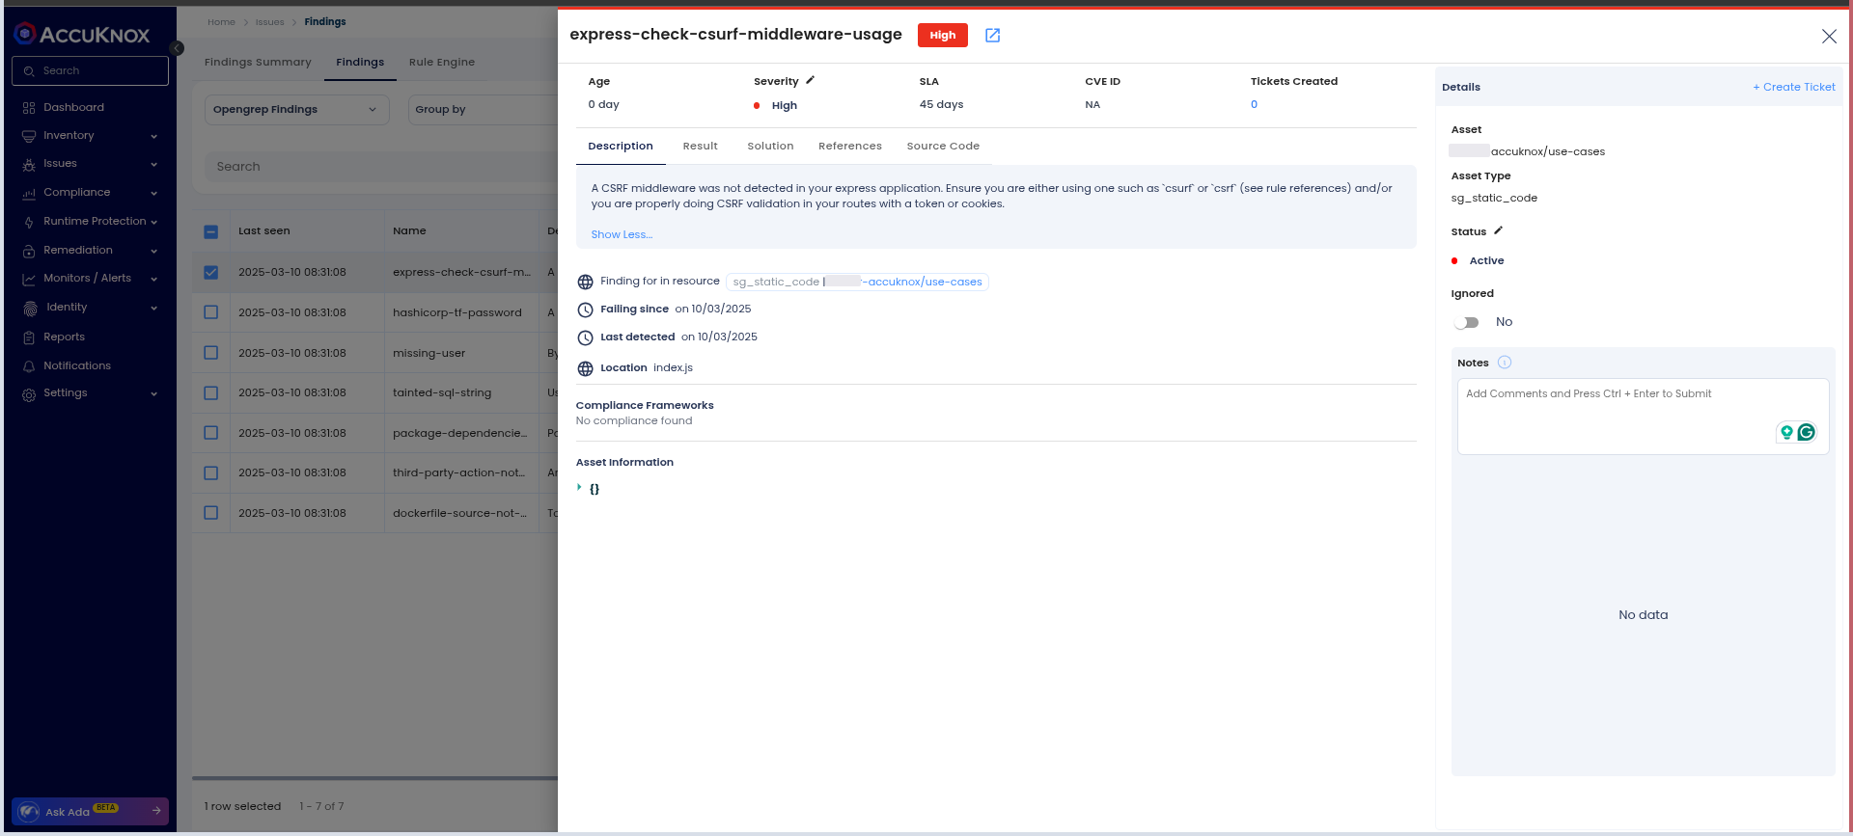
Task: Click the Settings gear icon in sidebar
Action: click(x=29, y=394)
